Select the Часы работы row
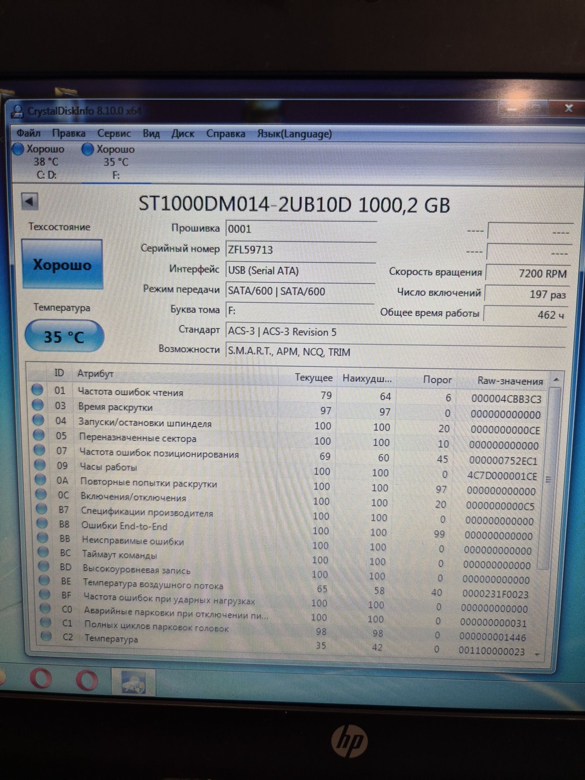The image size is (585, 780). pyautogui.click(x=289, y=470)
